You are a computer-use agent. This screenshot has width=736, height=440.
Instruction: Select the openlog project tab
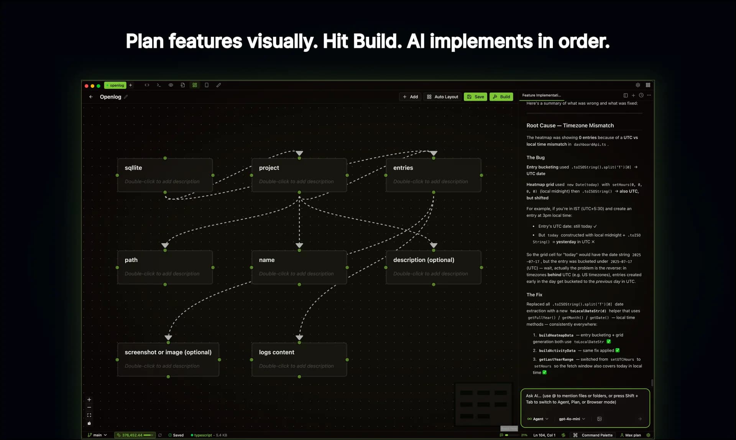click(x=115, y=85)
